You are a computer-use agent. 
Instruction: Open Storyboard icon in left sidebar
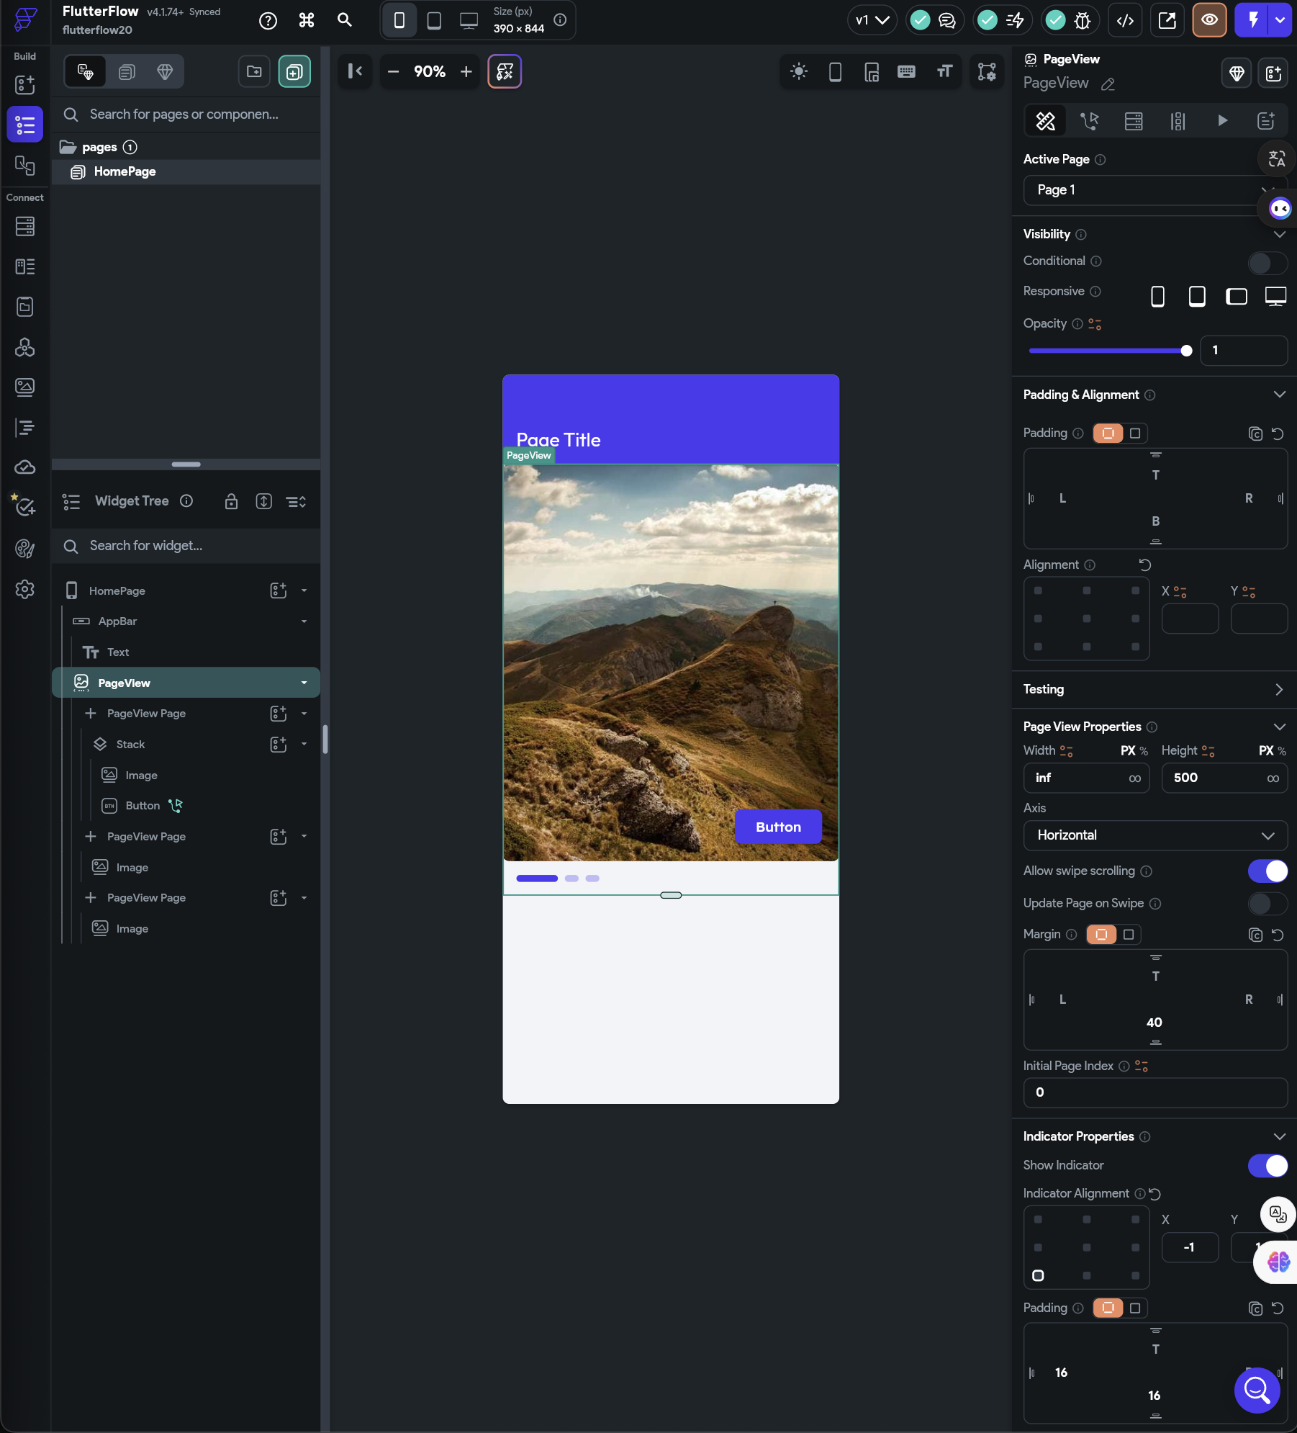pyautogui.click(x=24, y=166)
